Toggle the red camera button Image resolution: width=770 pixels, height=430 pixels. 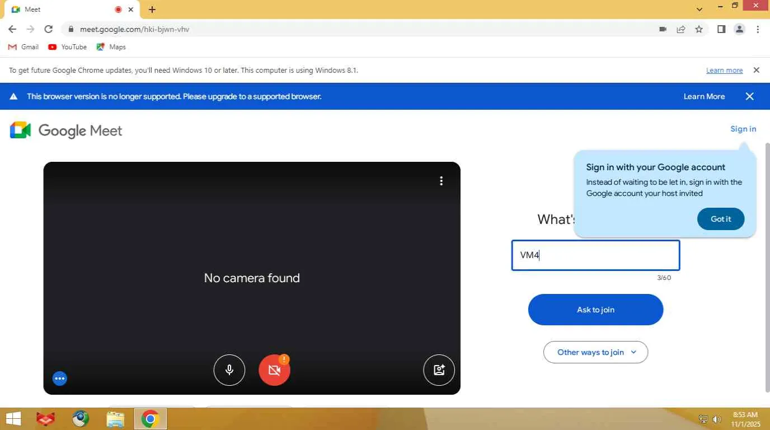[274, 370]
